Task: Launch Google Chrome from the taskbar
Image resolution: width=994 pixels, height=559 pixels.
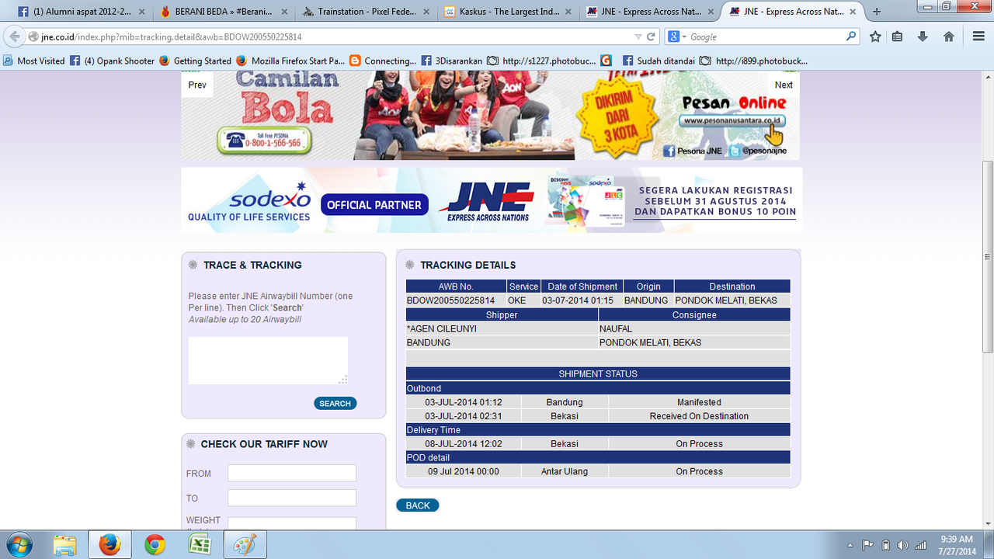Action: tap(155, 545)
